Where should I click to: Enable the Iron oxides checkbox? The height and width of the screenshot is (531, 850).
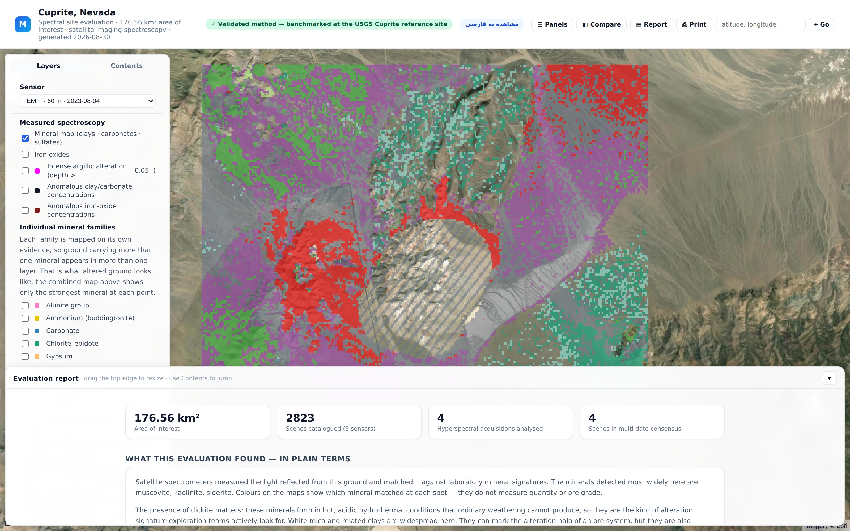[x=25, y=155]
